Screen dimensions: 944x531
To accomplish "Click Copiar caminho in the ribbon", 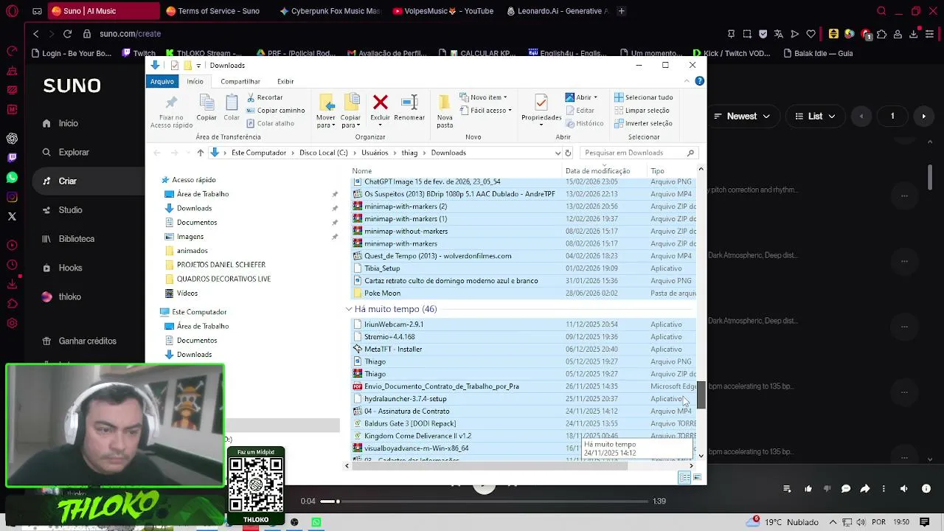I will [x=275, y=111].
